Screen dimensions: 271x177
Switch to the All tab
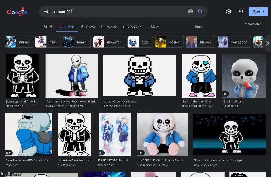48,27
